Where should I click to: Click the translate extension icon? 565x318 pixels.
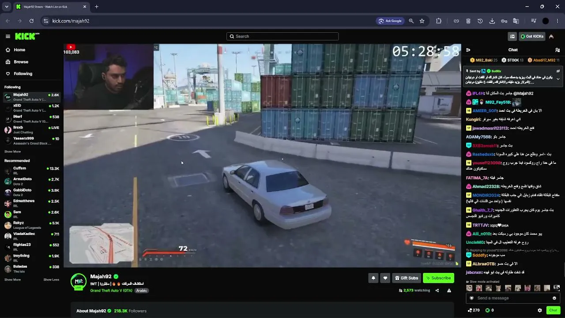click(x=516, y=21)
